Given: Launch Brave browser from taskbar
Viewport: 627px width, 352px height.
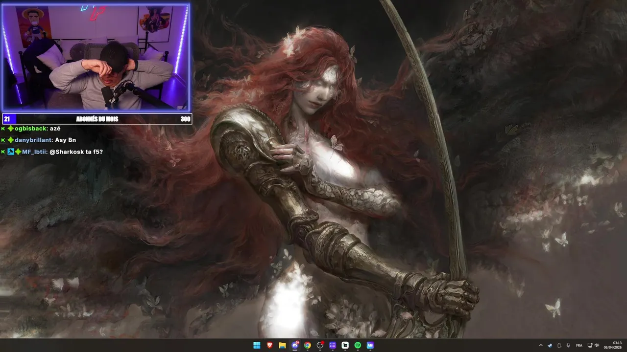Looking at the screenshot, I should (x=269, y=345).
